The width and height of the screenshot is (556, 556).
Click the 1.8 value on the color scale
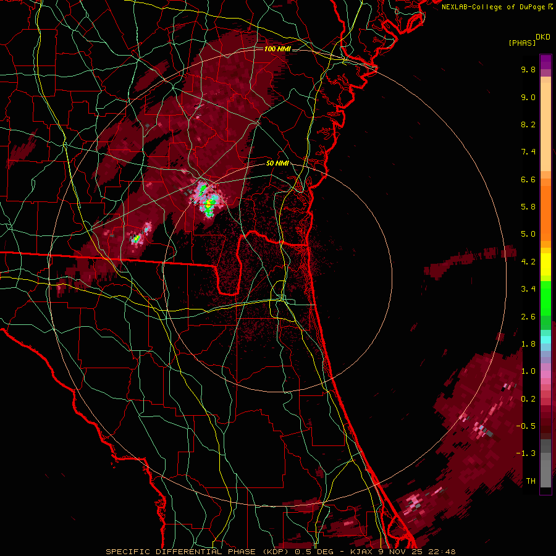[x=528, y=344]
